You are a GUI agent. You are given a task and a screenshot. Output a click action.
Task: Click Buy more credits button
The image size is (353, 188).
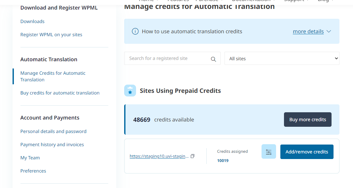pyautogui.click(x=307, y=120)
